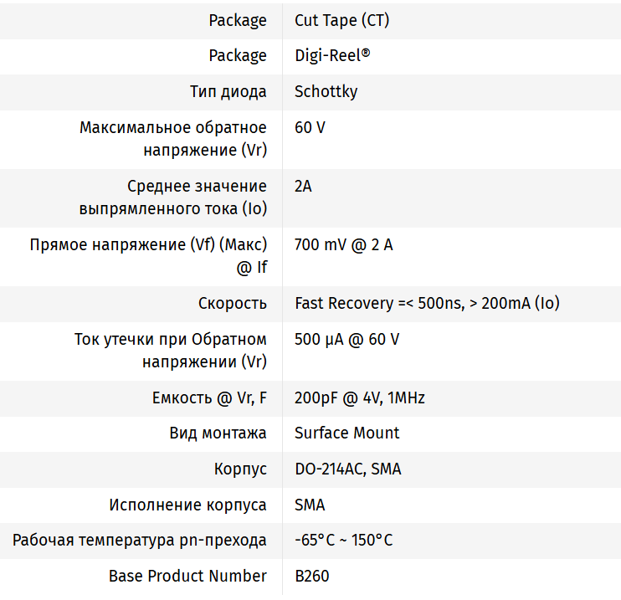
Task: Select the Schottky diode type value
Action: click(326, 91)
